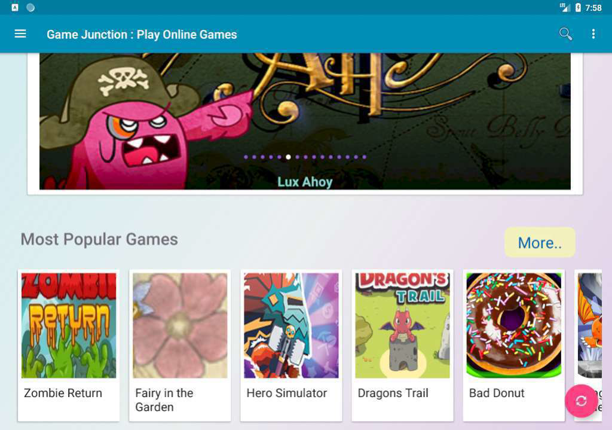Select the active white carousel dot
This screenshot has width=612, height=430.
coord(288,157)
